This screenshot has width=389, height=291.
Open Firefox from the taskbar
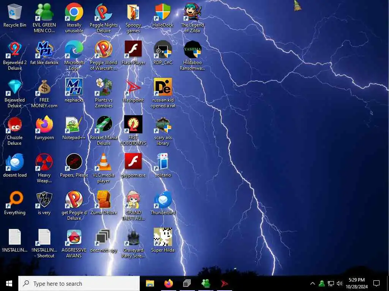click(168, 283)
